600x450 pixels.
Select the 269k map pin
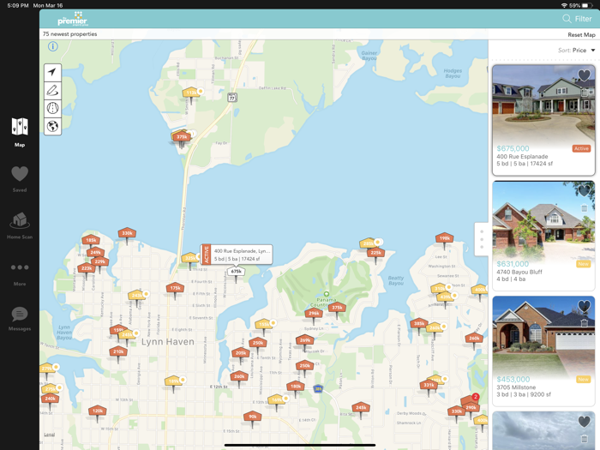305,340
